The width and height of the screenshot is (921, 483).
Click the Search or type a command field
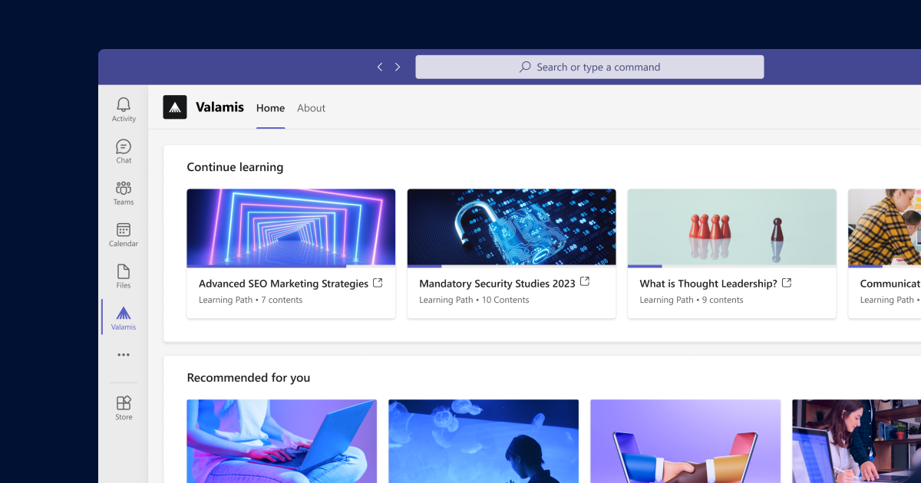[x=589, y=67]
